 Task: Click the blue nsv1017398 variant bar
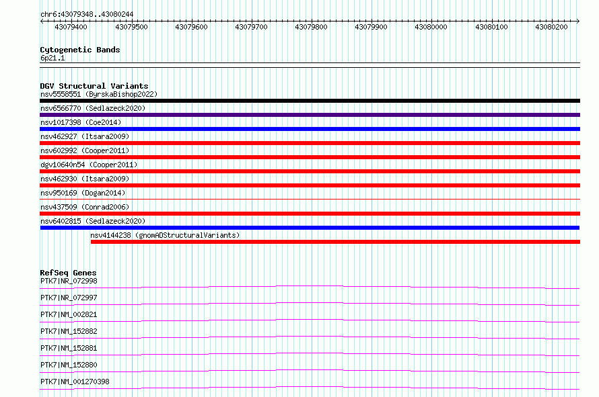(x=310, y=129)
